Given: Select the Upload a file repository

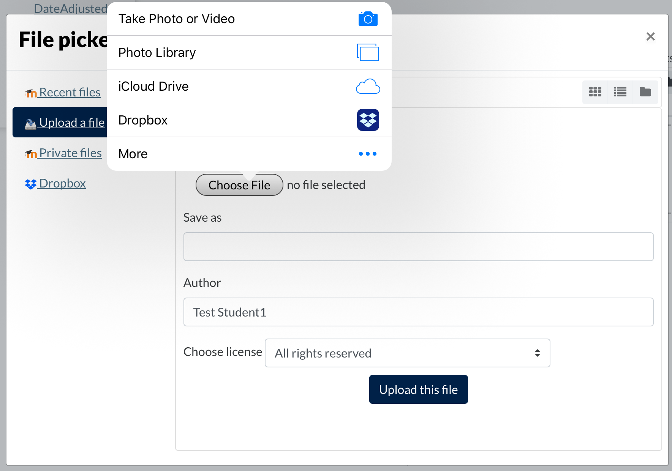Looking at the screenshot, I should pos(60,122).
